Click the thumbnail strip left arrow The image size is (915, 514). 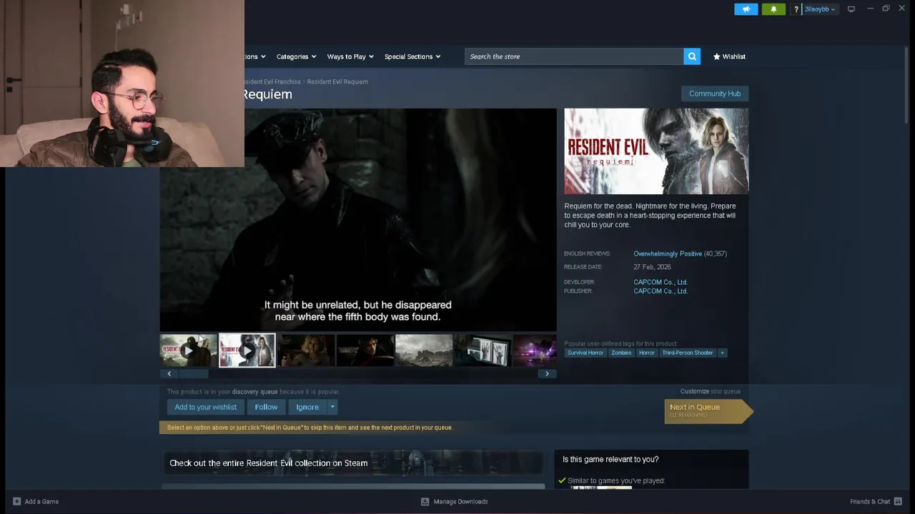pos(169,373)
